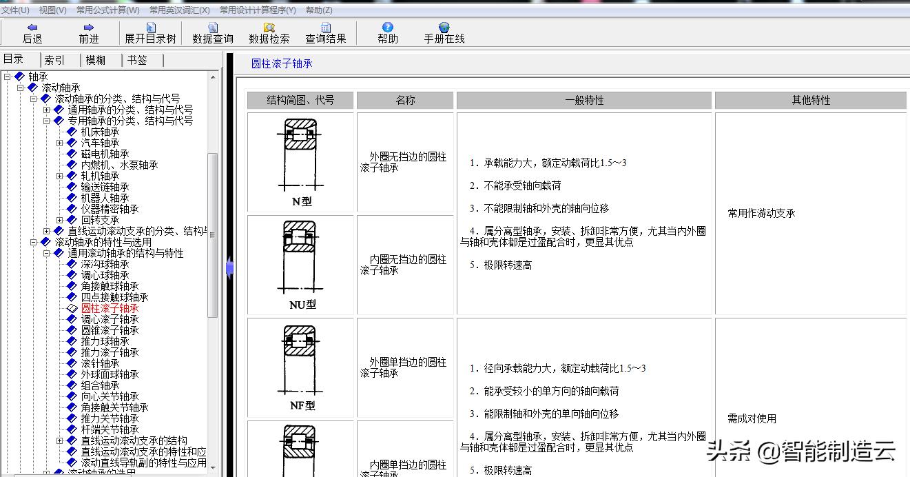Click the 数据检索 search icon
Screen dimensions: 910x477
[269, 31]
